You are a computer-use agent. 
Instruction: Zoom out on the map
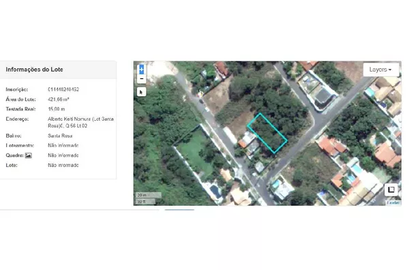[x=141, y=78]
